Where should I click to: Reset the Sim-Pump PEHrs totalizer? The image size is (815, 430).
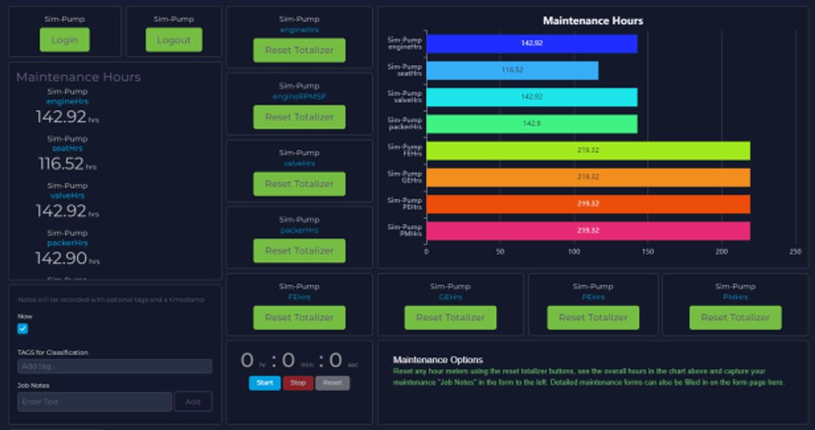(x=593, y=317)
